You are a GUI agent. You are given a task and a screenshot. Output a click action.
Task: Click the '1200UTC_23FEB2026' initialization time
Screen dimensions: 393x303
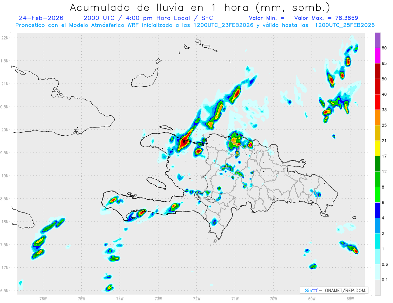click(223, 25)
